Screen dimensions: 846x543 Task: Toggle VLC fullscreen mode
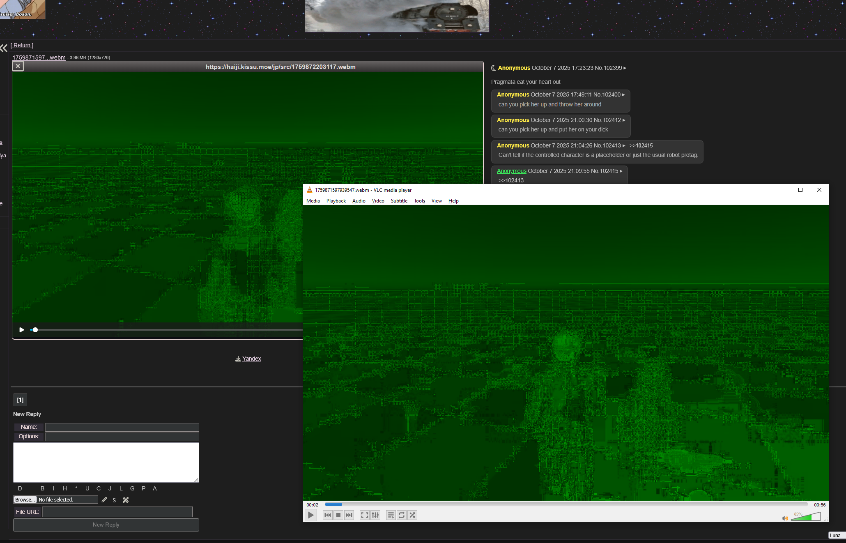pyautogui.click(x=364, y=515)
